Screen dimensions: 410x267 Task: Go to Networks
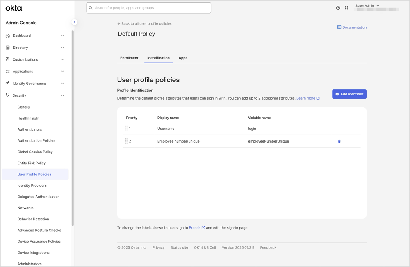tap(25, 208)
